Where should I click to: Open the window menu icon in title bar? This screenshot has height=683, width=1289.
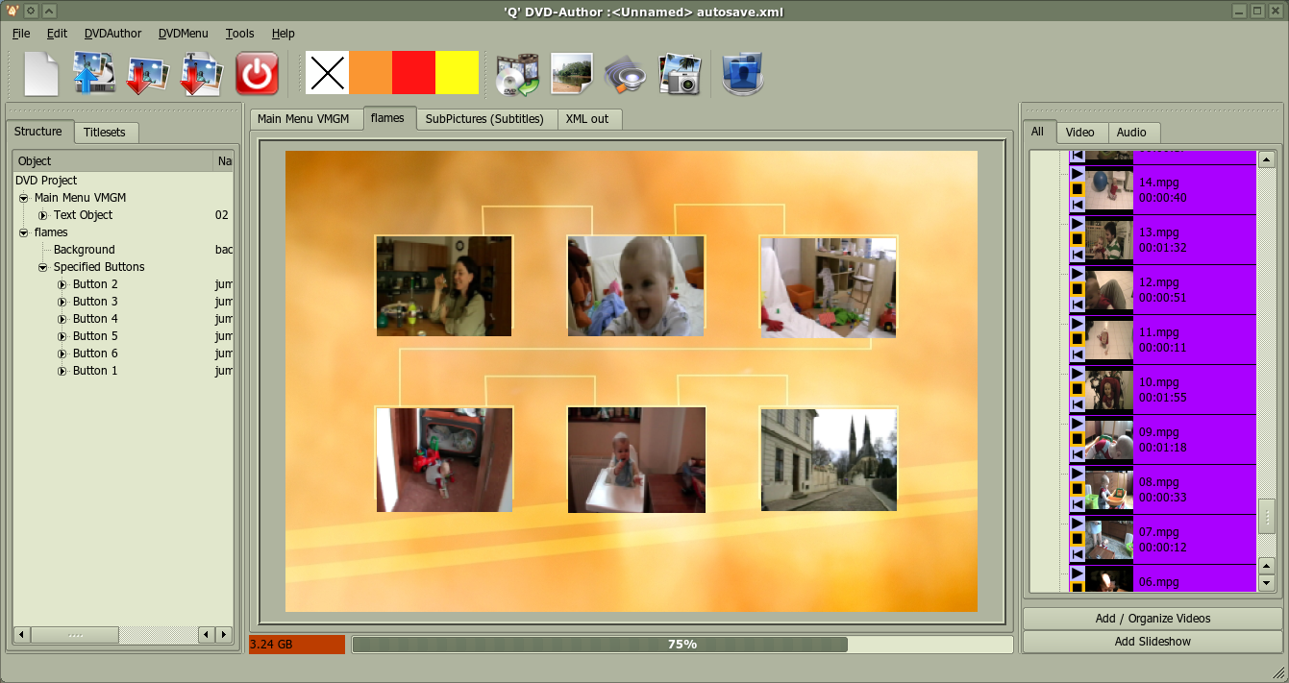point(12,11)
